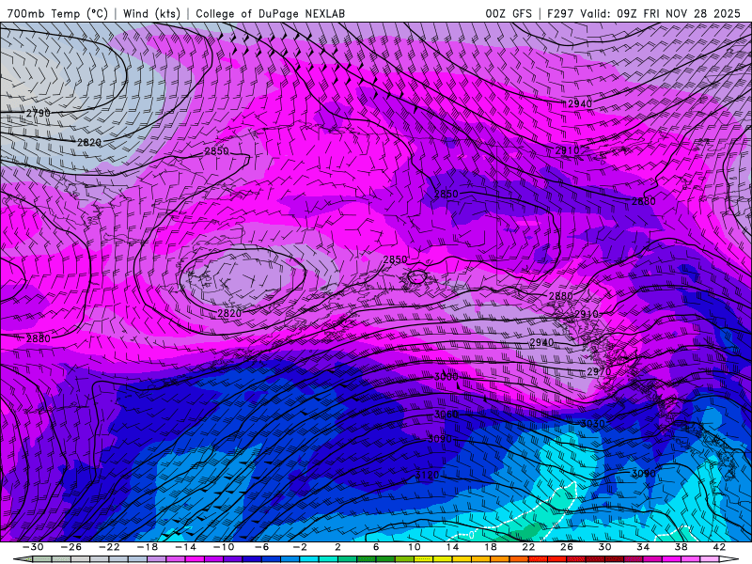The width and height of the screenshot is (752, 564).
Task: Click the -30 label on the color scale
Action: click(33, 547)
